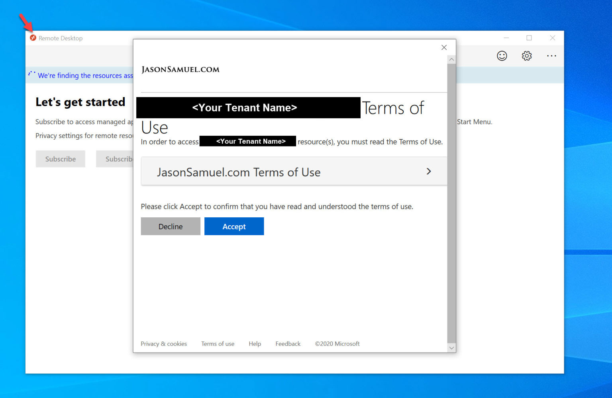
Task: Open the Terms of use link
Action: 218,343
